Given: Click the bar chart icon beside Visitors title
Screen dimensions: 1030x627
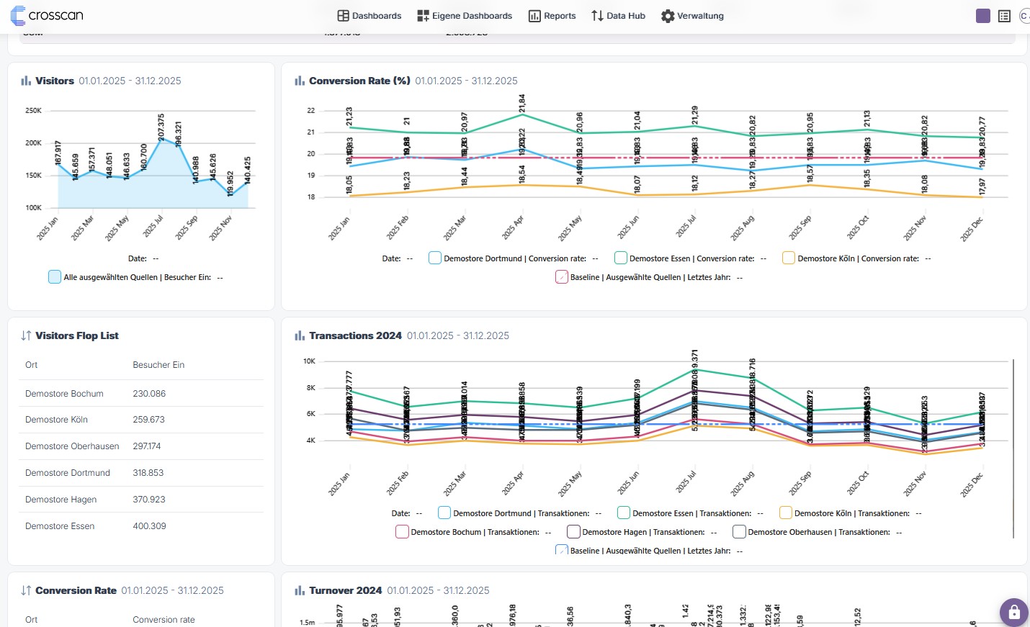Looking at the screenshot, I should click(26, 81).
